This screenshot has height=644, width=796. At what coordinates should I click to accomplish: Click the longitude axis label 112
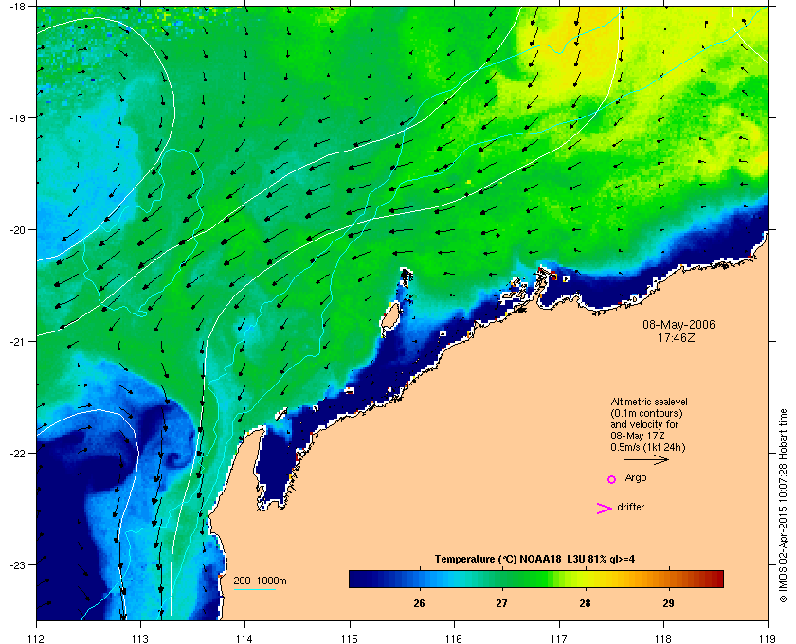[36, 638]
